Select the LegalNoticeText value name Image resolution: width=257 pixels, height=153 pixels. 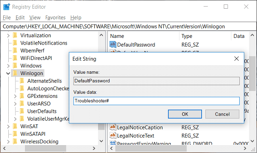pos(136,136)
